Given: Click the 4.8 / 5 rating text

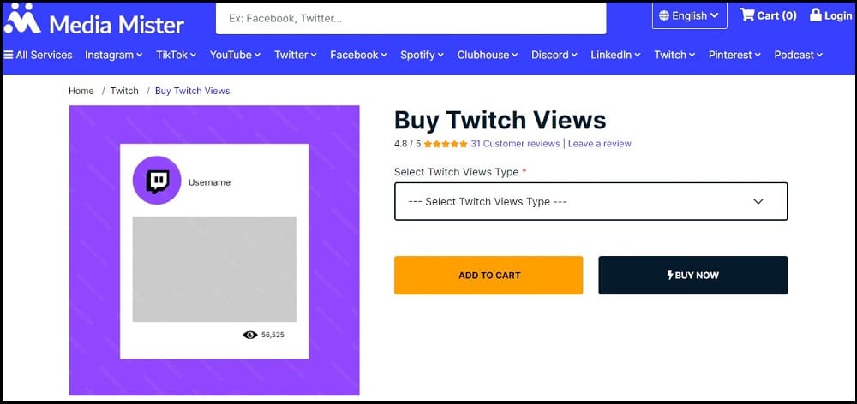Looking at the screenshot, I should [x=408, y=144].
